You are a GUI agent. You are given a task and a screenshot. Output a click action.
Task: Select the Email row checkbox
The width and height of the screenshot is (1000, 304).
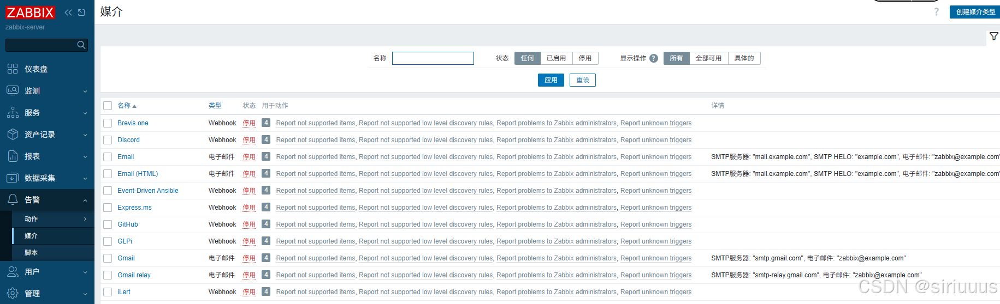coord(108,157)
